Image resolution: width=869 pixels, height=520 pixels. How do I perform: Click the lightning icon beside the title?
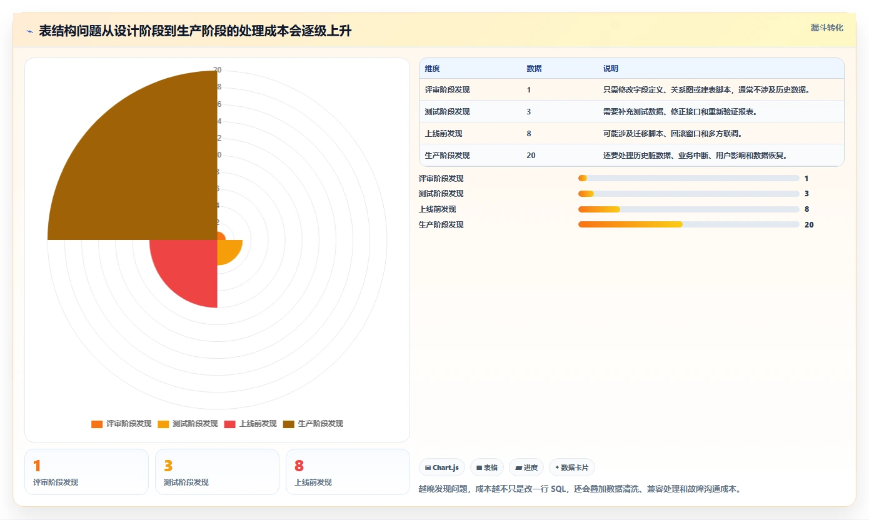tap(29, 31)
